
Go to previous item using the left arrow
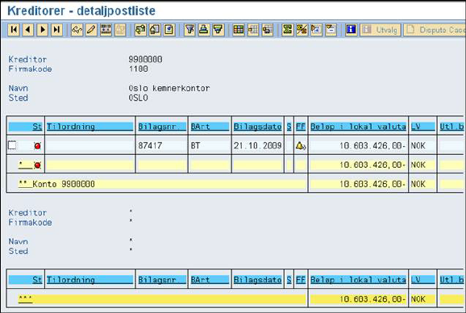tap(28, 29)
